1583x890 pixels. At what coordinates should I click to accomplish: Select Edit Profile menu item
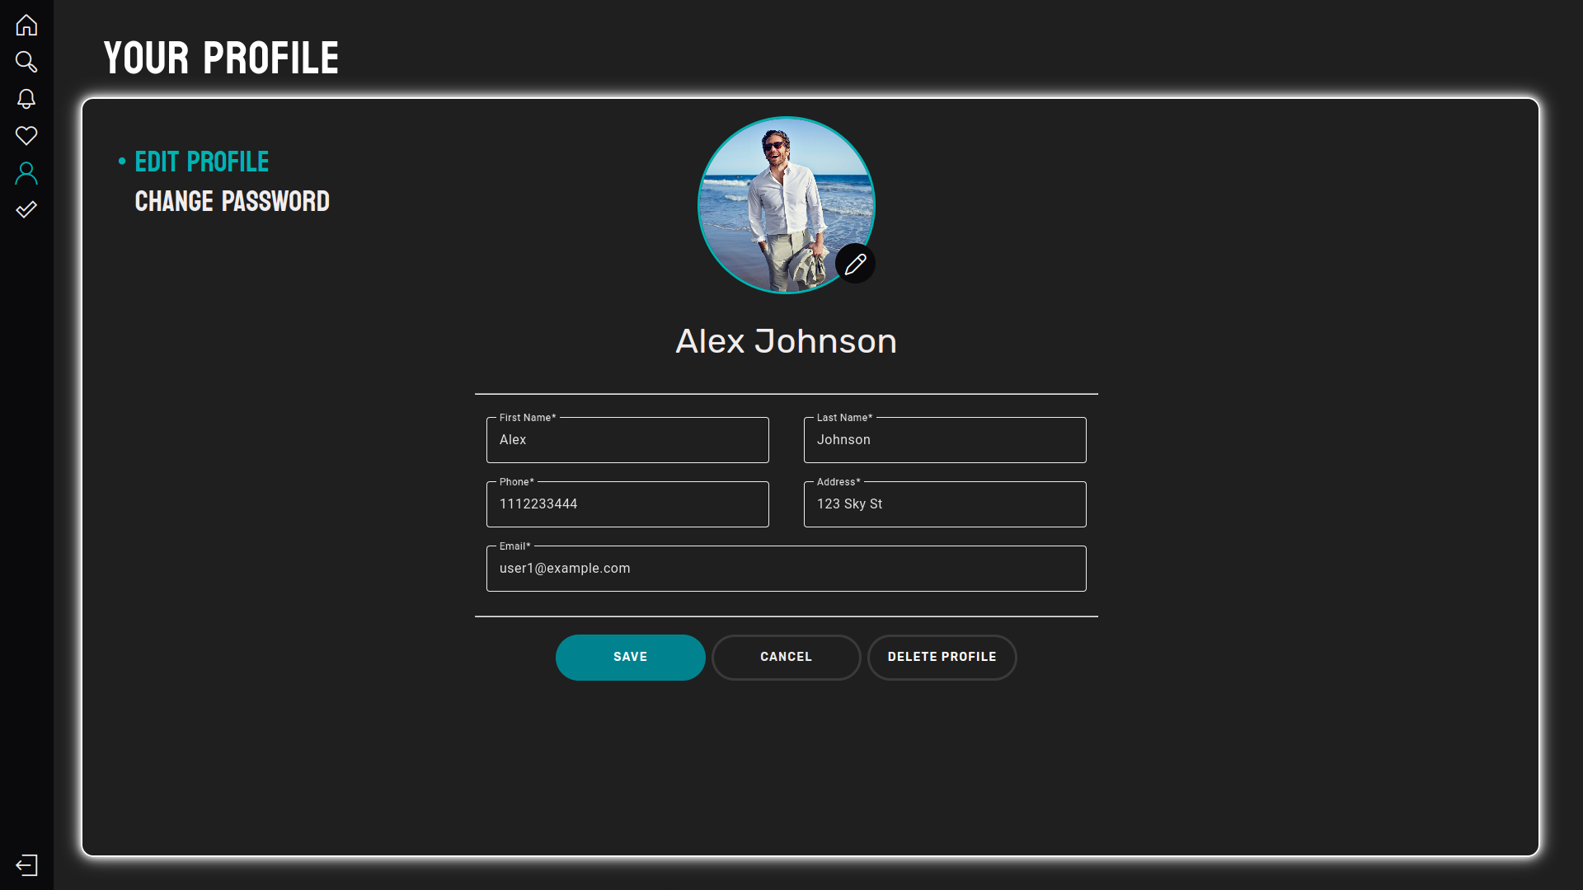tap(201, 162)
